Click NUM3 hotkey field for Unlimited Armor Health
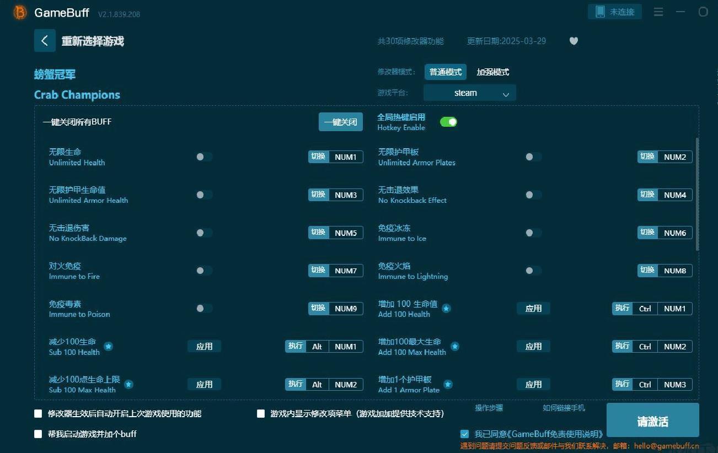Screen dimensions: 718x453 [x=346, y=195]
